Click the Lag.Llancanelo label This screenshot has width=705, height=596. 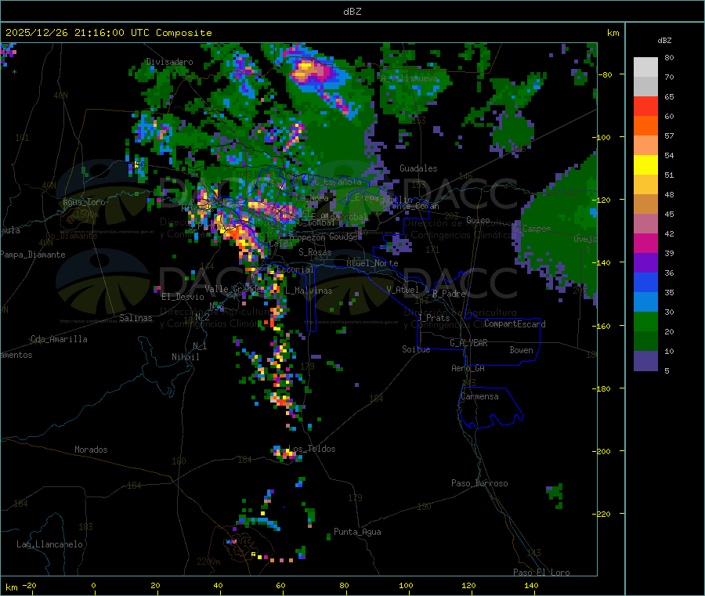click(49, 544)
